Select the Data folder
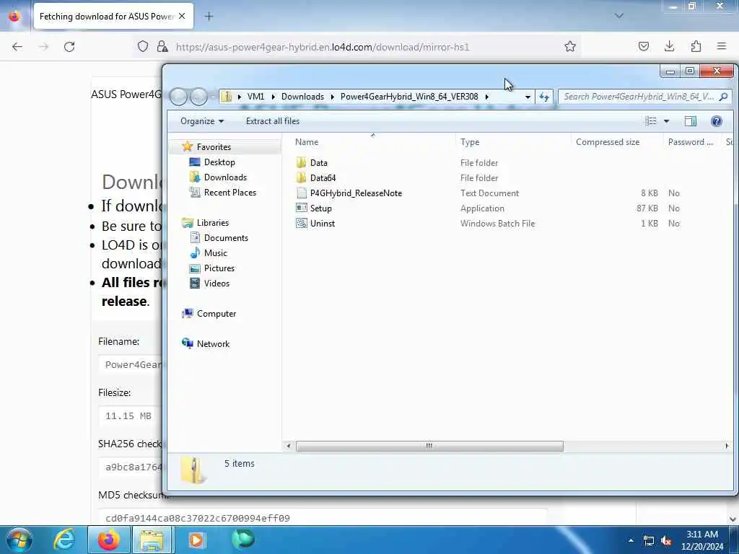Screen dimensions: 739x554 click(x=318, y=163)
